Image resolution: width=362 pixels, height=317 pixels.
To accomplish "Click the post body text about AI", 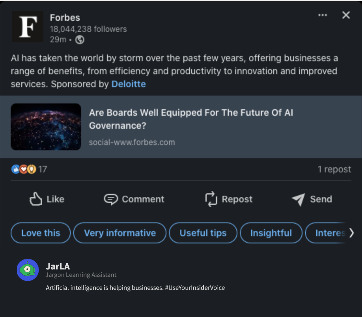I will [174, 71].
